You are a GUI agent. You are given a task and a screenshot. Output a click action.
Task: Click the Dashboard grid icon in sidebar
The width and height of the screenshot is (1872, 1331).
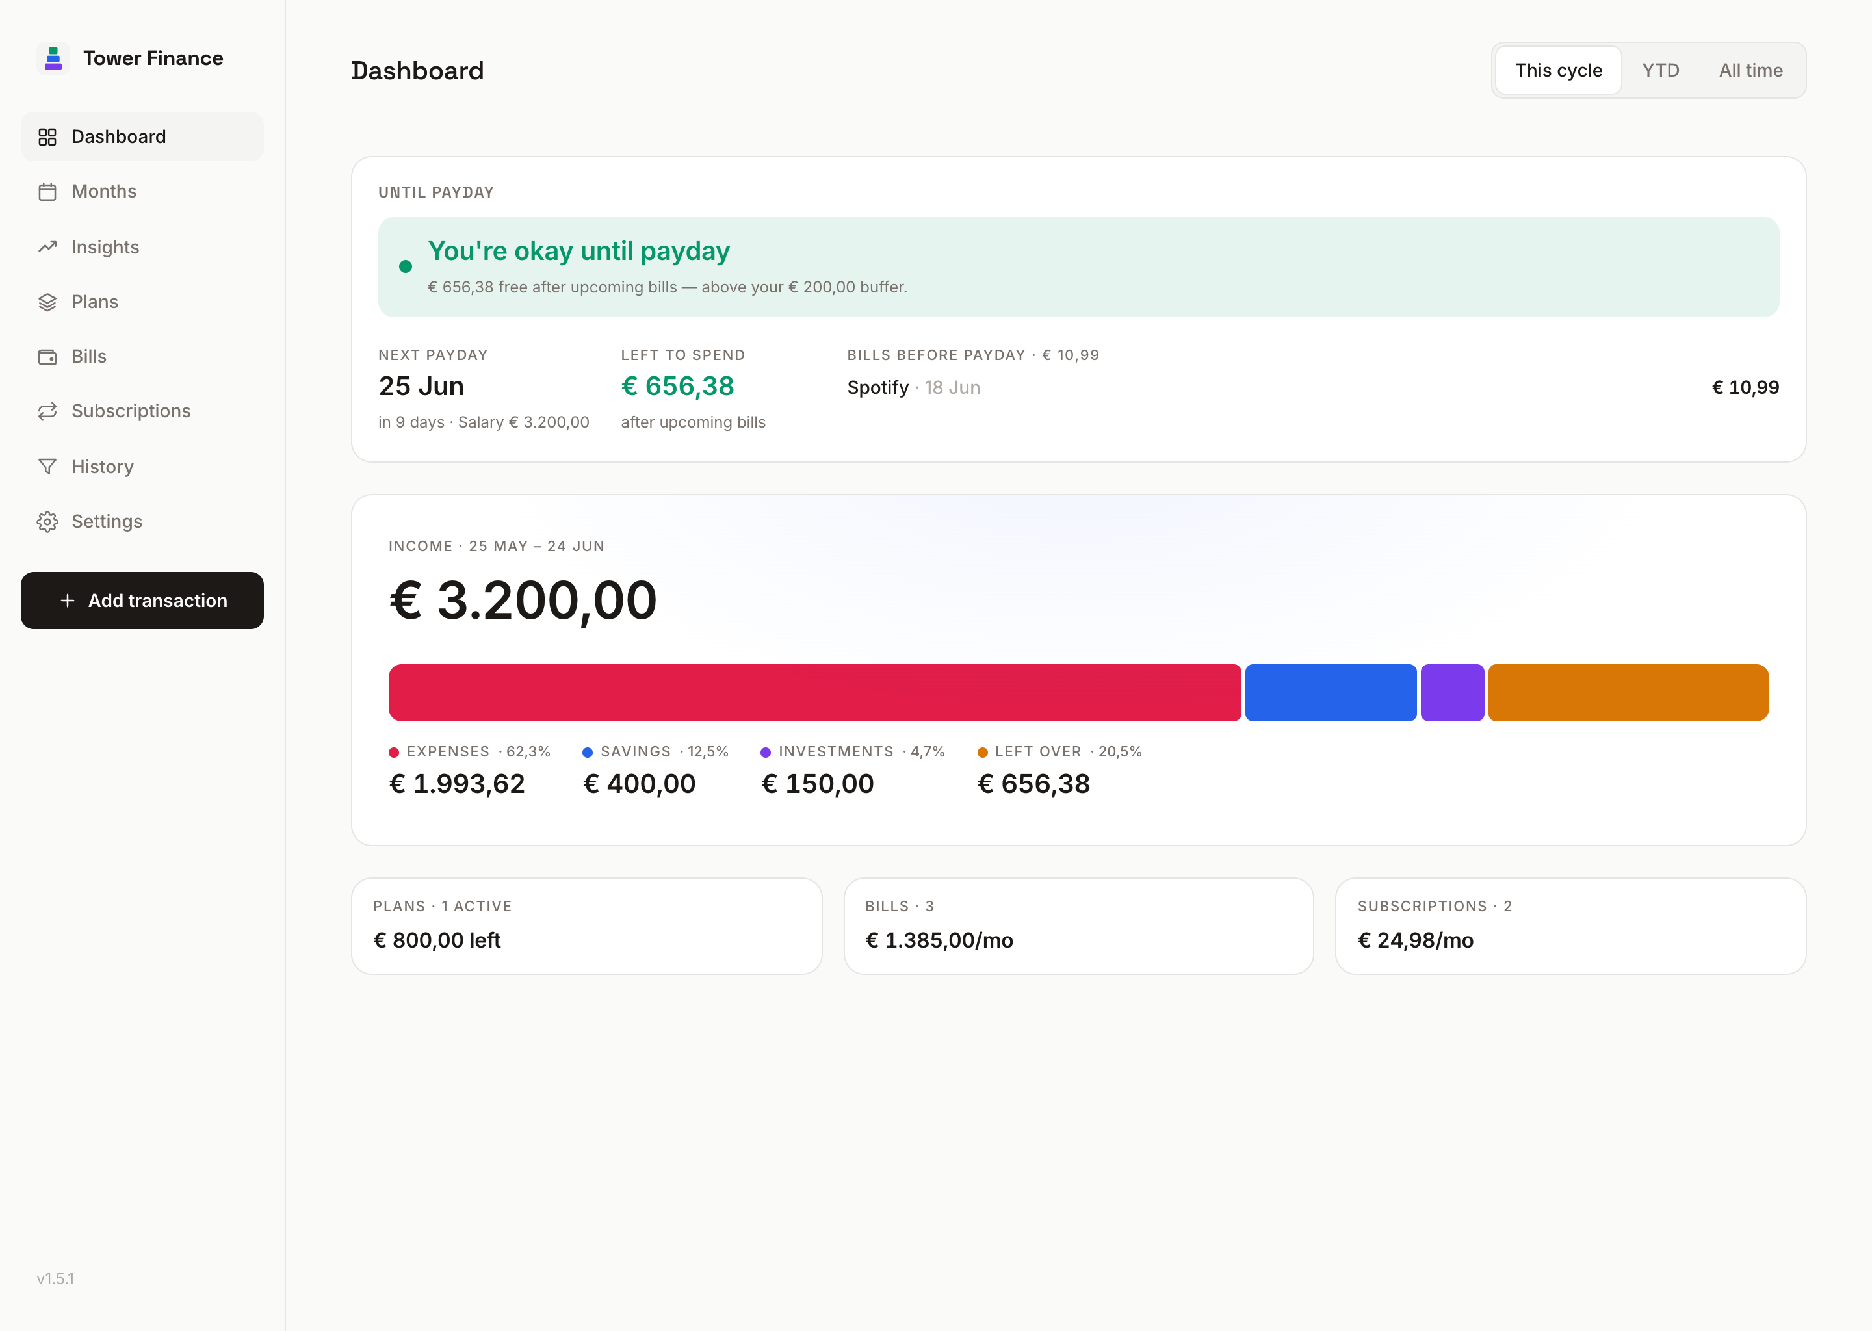(x=47, y=137)
